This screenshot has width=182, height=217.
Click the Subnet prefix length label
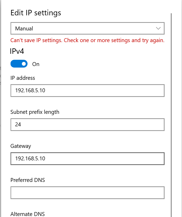coord(35,112)
